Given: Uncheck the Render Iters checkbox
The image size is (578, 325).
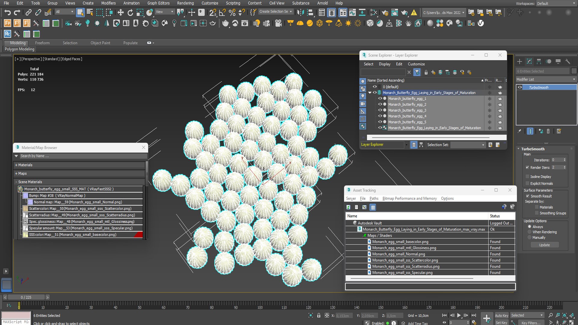Looking at the screenshot, I should coord(527,167).
